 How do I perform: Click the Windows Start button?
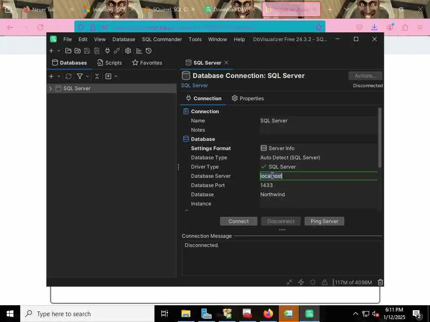[x=10, y=314]
